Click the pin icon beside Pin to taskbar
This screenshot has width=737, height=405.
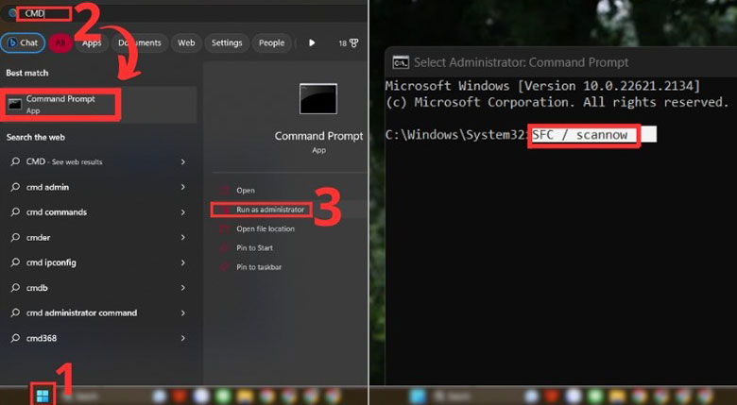click(225, 267)
